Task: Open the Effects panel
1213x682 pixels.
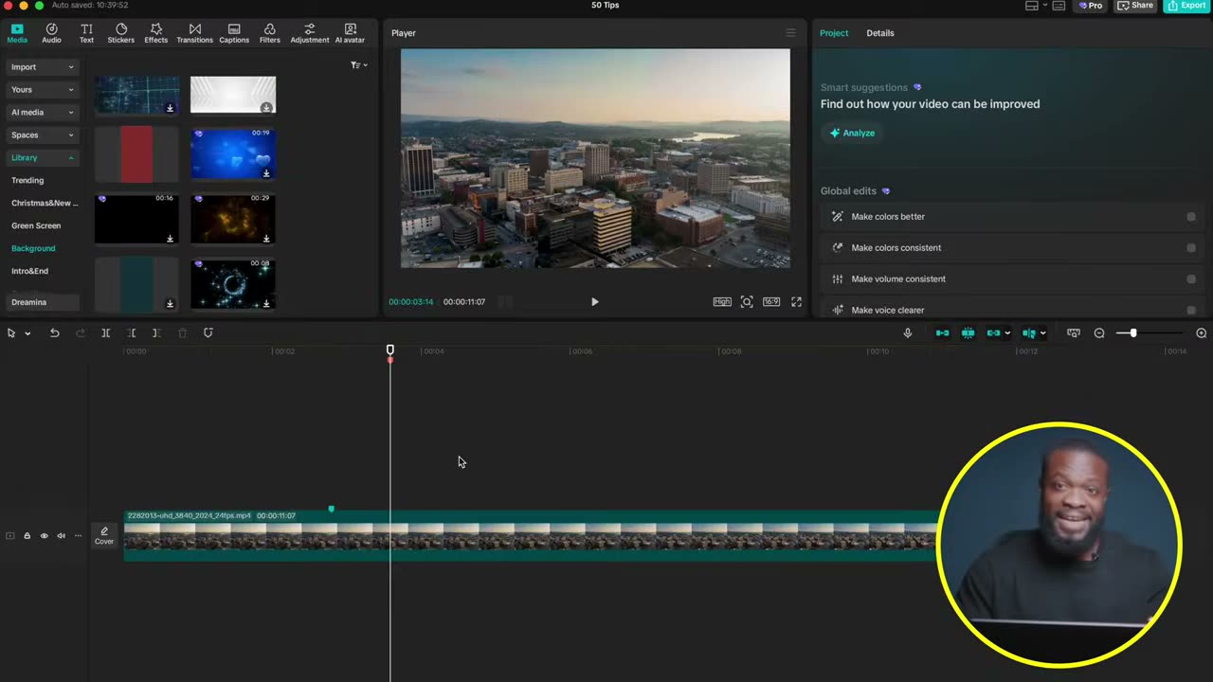Action: (x=156, y=33)
